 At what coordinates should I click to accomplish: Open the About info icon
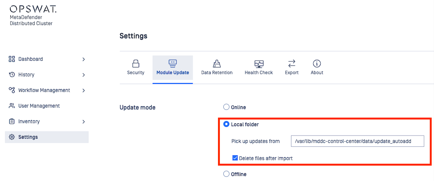(x=317, y=63)
